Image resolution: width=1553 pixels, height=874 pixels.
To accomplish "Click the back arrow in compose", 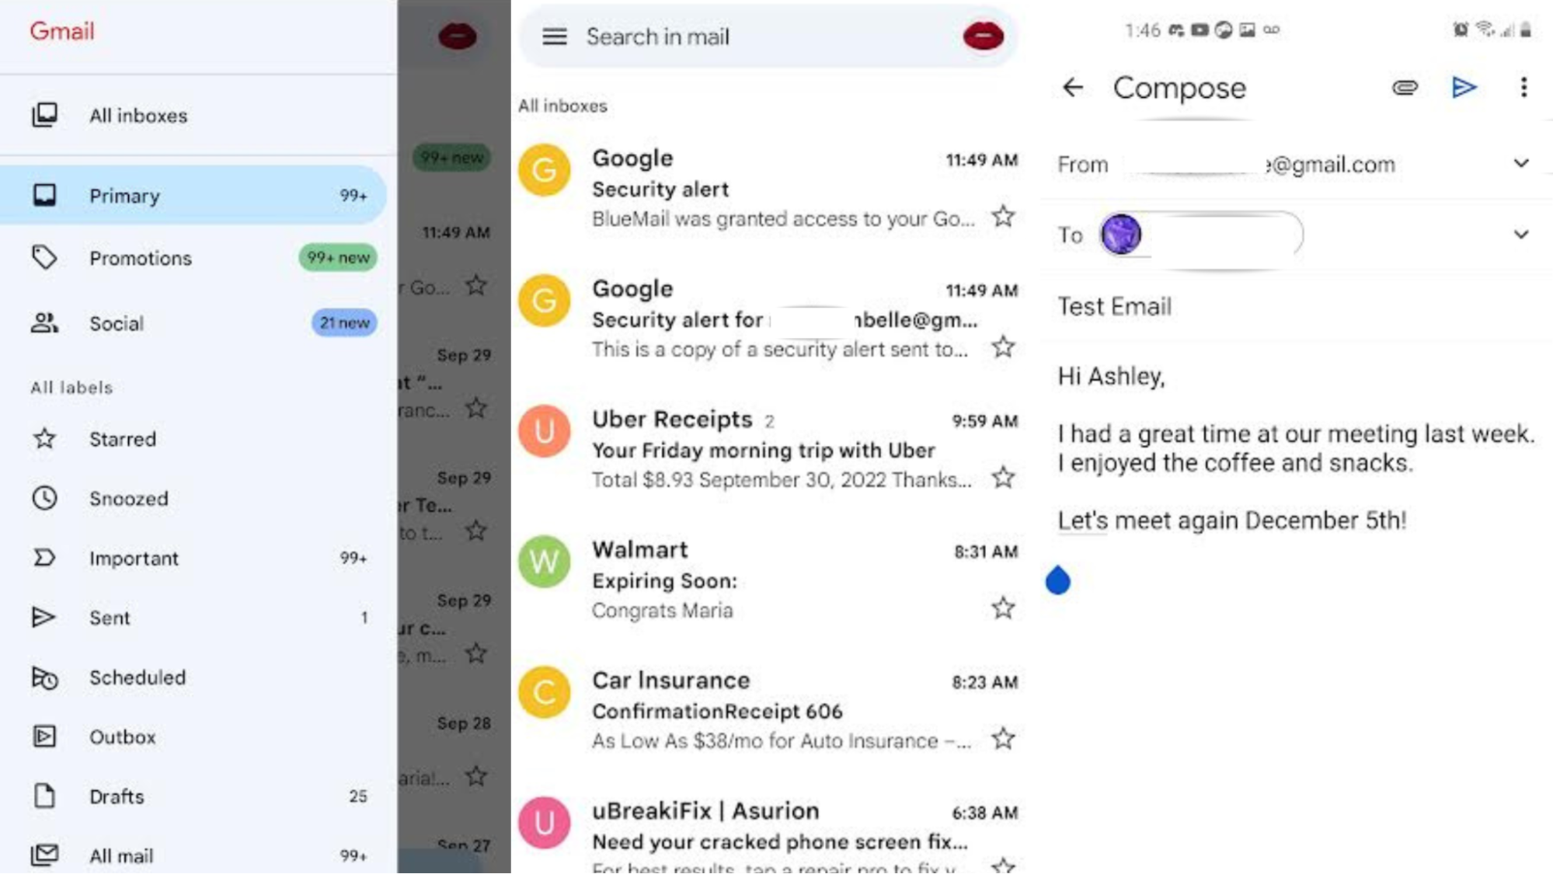I will coord(1073,86).
